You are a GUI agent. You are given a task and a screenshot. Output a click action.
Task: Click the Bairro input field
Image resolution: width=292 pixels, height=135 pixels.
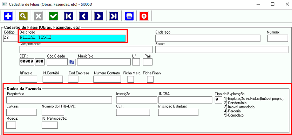coord(222,50)
